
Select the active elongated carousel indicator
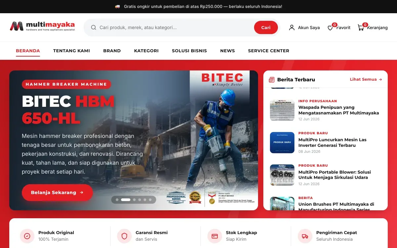126,200
